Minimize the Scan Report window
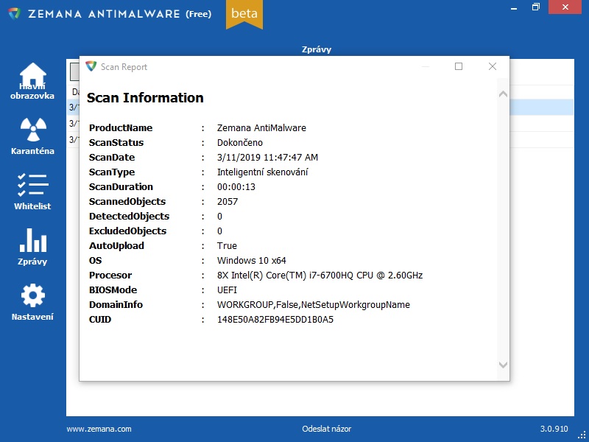The height and width of the screenshot is (442, 589). [x=425, y=66]
